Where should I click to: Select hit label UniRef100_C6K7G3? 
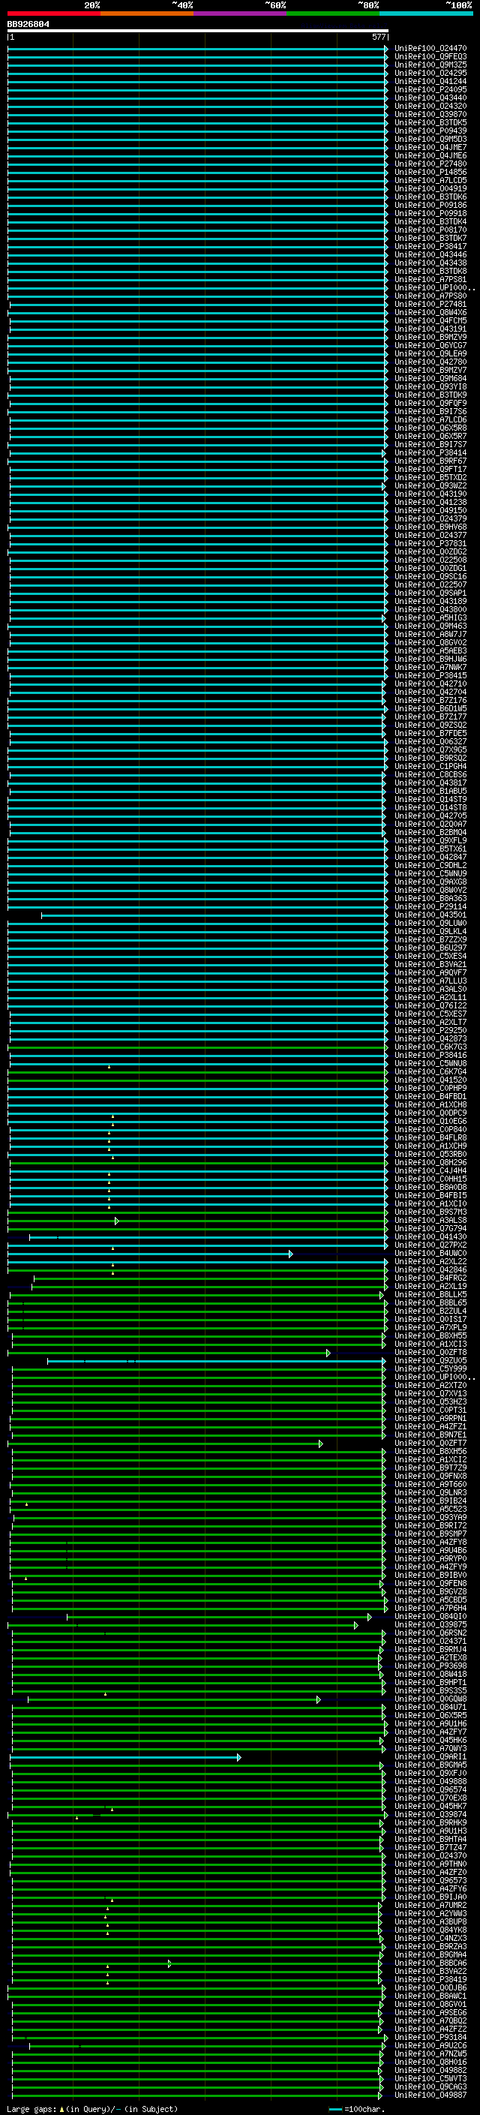pyautogui.click(x=430, y=1047)
